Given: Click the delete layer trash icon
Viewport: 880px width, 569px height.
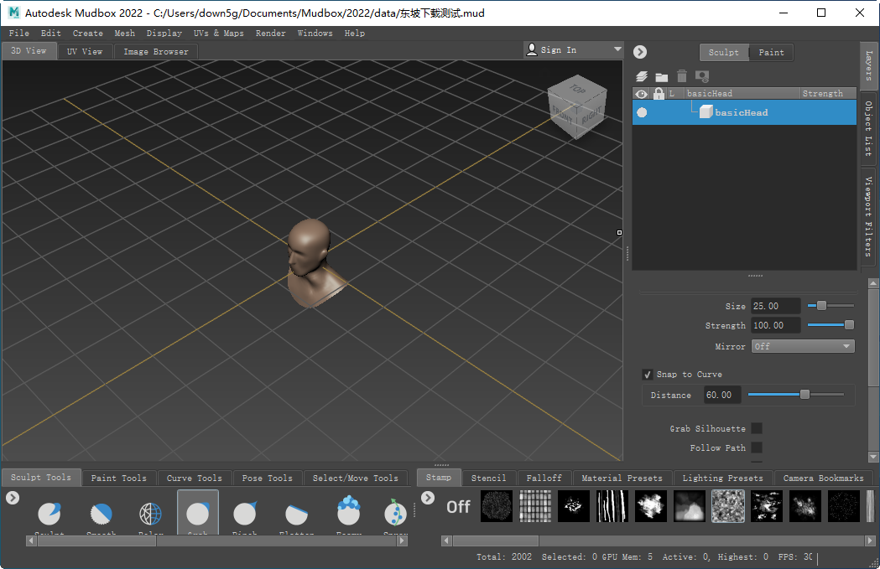Looking at the screenshot, I should tap(680, 75).
